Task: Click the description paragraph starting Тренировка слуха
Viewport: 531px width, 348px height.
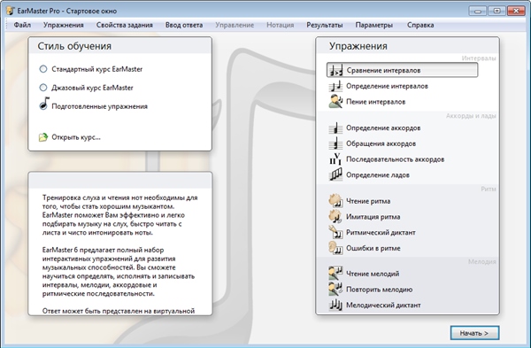Action: (x=119, y=215)
